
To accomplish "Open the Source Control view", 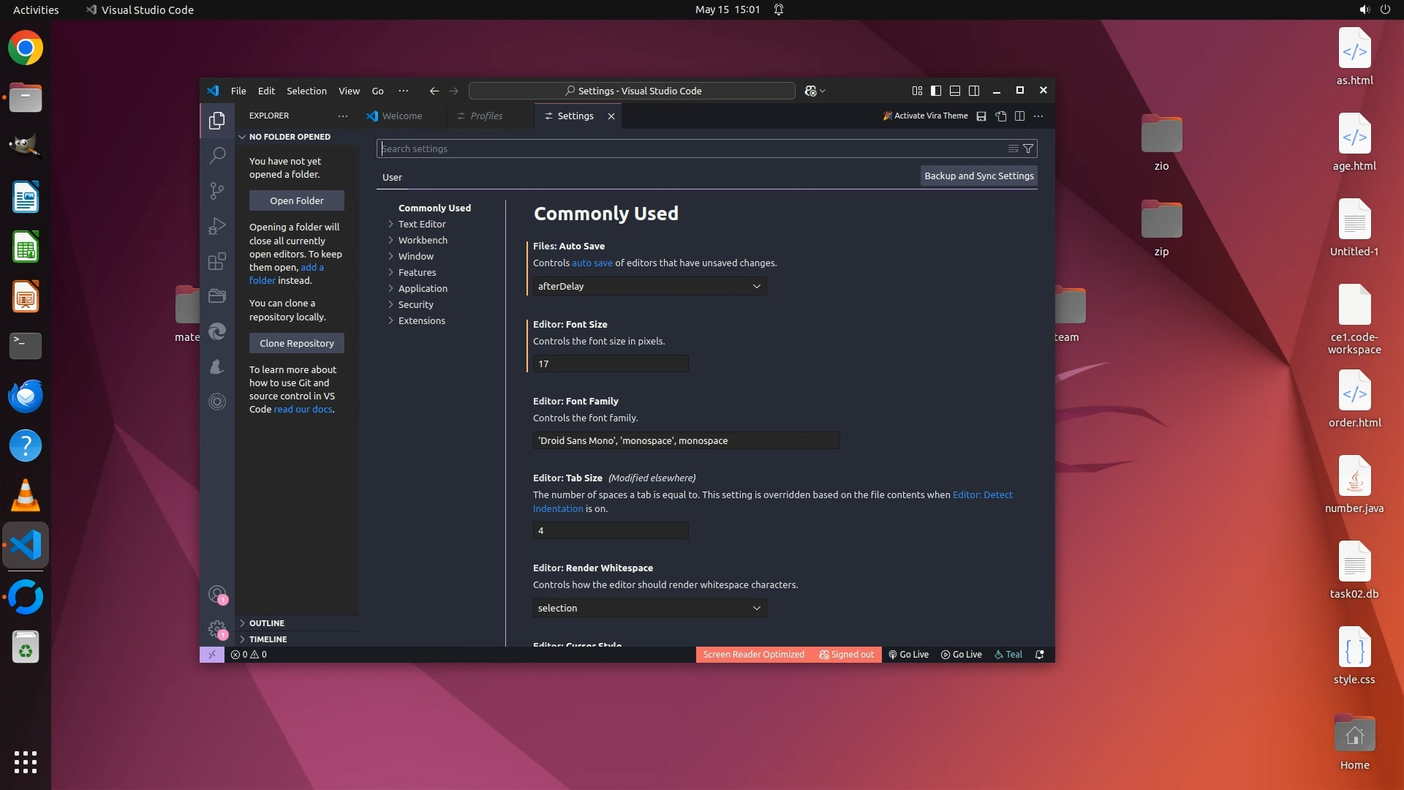I will click(217, 191).
